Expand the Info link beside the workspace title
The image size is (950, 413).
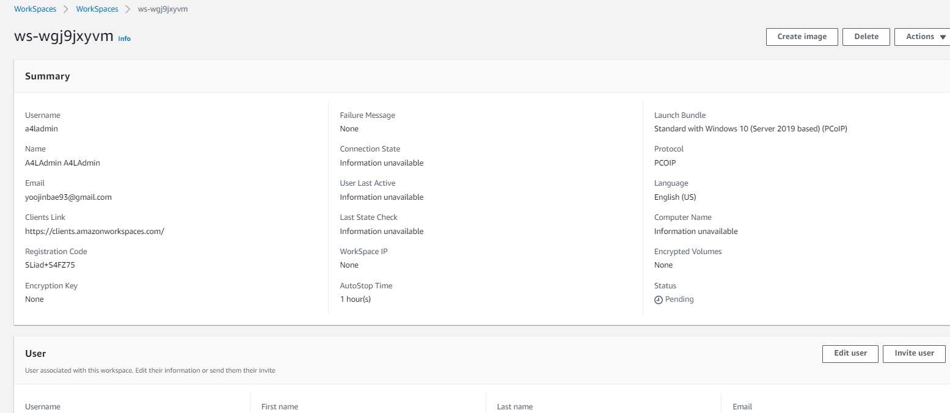[x=124, y=38]
